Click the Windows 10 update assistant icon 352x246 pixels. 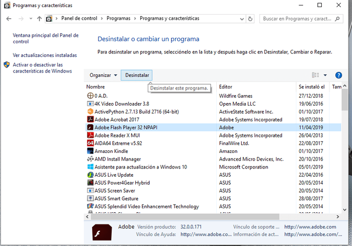(x=90, y=167)
